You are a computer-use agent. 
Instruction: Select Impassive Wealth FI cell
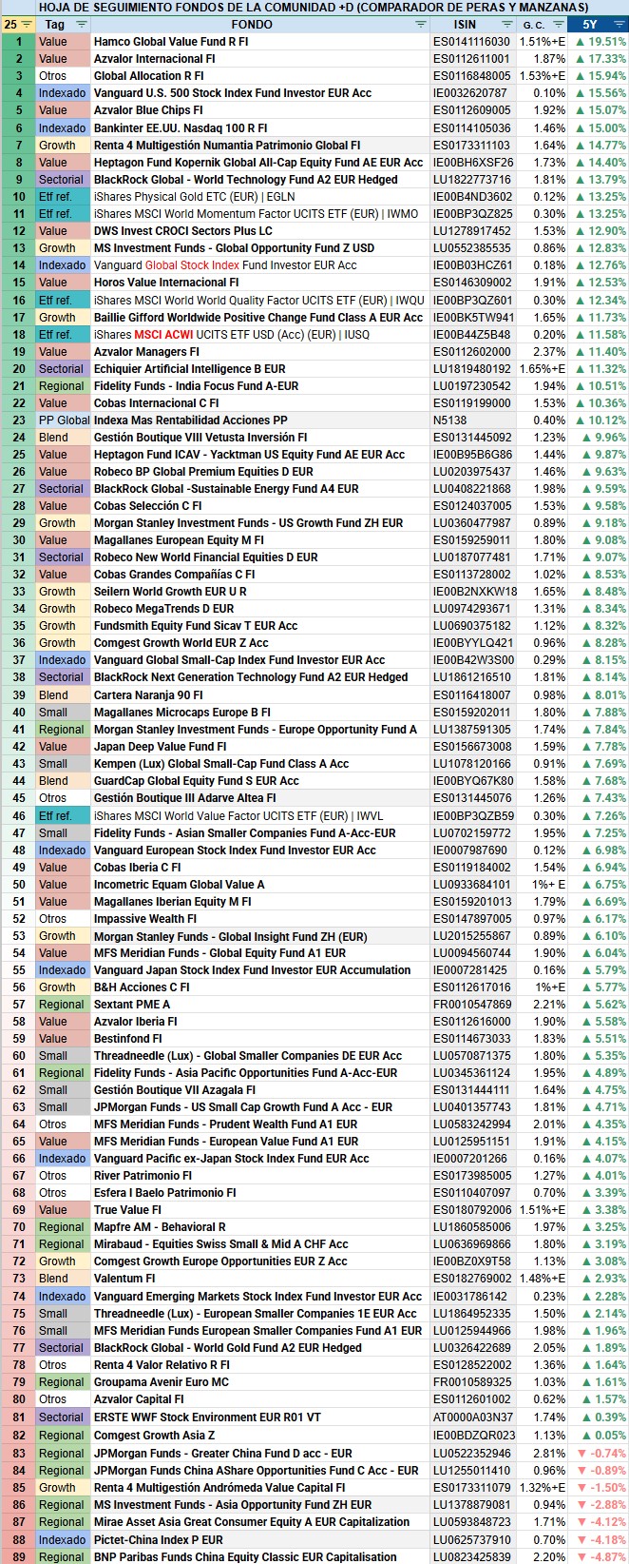260,919
